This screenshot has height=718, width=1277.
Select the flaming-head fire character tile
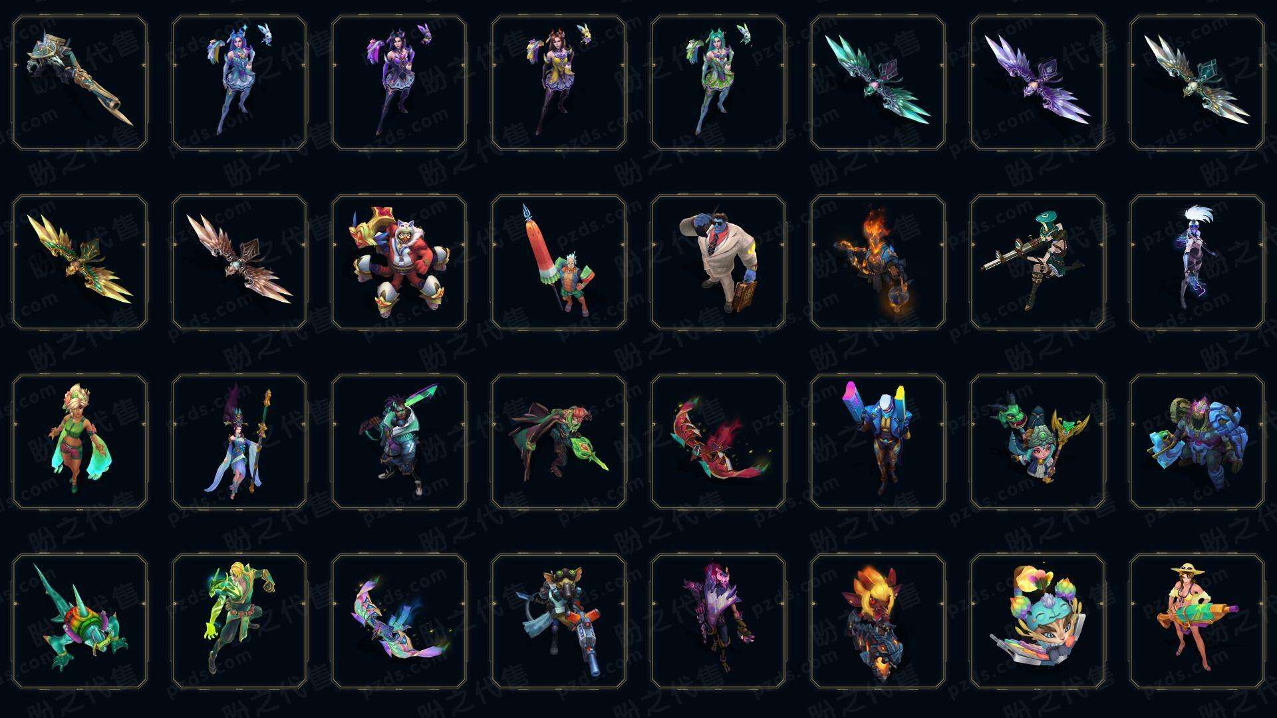[x=878, y=262]
